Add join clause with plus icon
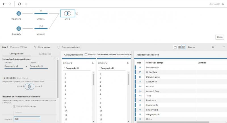The image size is (227, 123). click(x=55, y=59)
